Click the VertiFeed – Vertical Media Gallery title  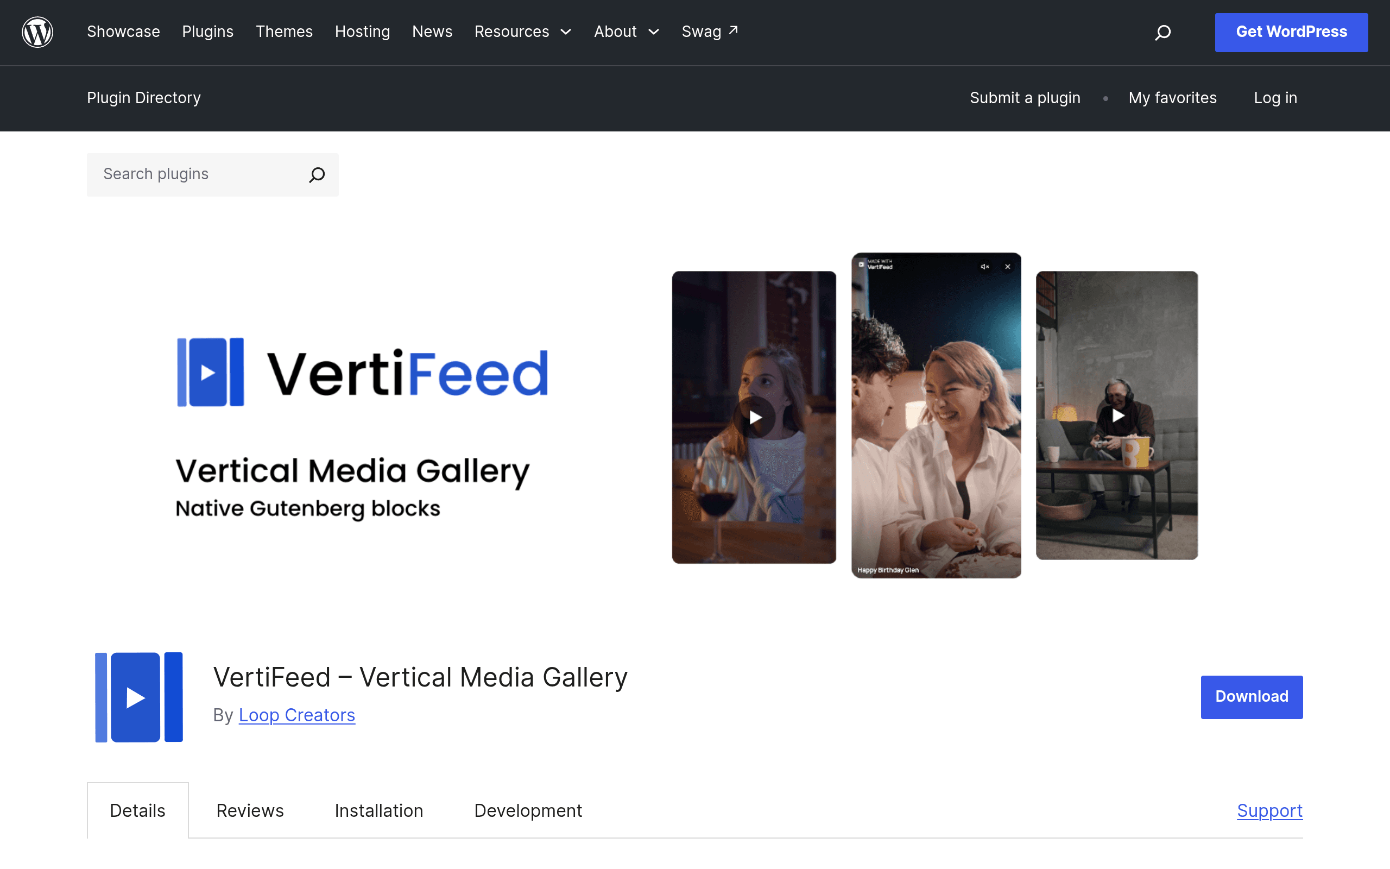point(420,677)
